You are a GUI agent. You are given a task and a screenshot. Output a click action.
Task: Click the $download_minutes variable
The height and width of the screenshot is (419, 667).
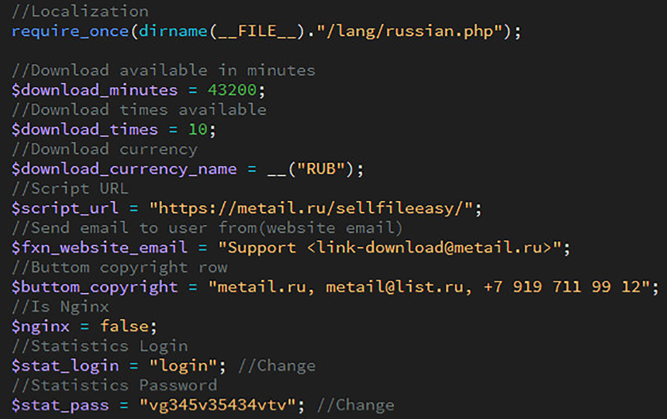point(94,90)
